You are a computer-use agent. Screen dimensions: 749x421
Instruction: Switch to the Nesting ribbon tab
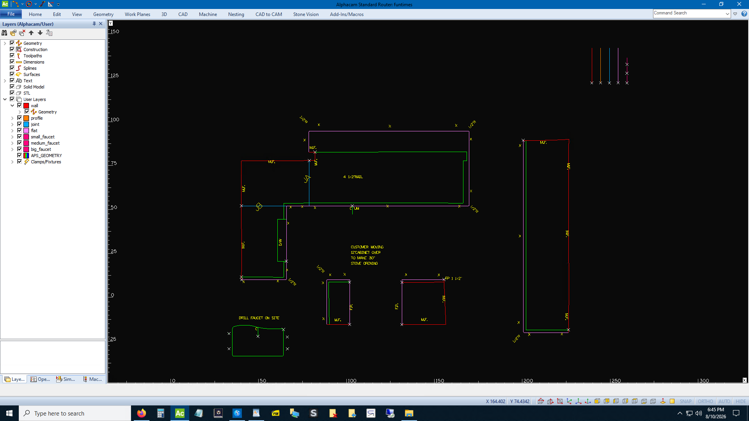click(x=236, y=14)
